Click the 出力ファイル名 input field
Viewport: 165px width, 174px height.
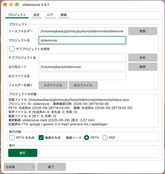82,76
